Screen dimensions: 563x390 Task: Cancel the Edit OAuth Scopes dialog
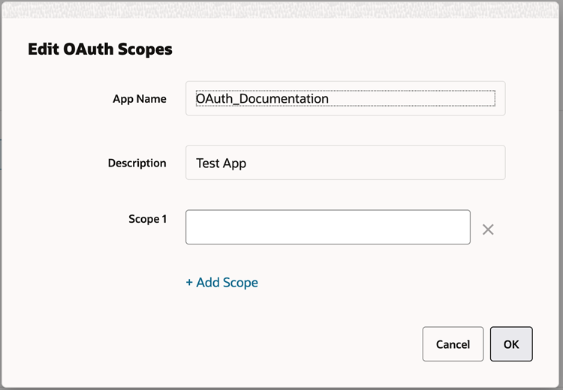(453, 344)
